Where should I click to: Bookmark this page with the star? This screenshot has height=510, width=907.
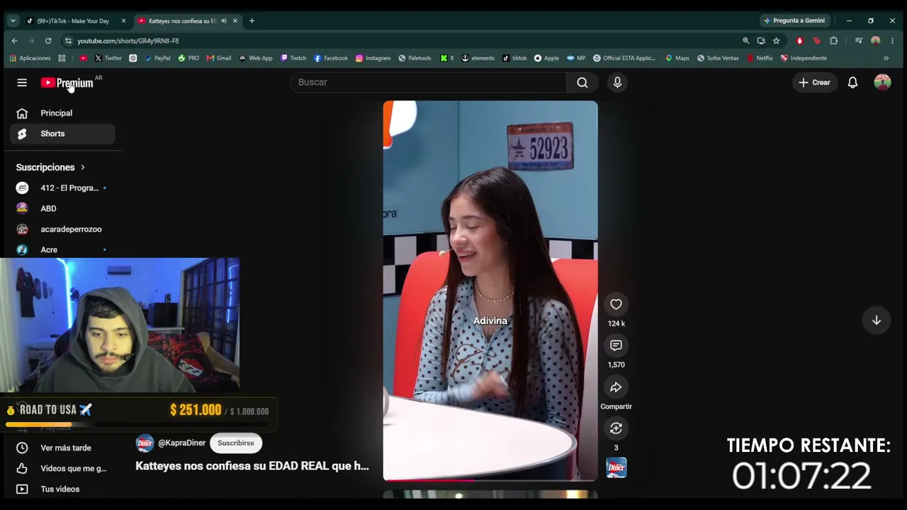click(x=776, y=41)
